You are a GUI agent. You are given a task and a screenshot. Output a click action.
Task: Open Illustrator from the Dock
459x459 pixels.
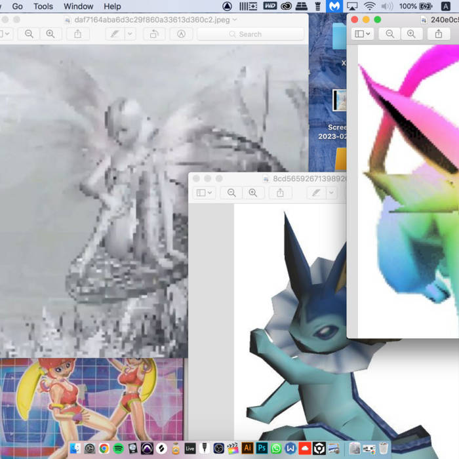(x=247, y=449)
